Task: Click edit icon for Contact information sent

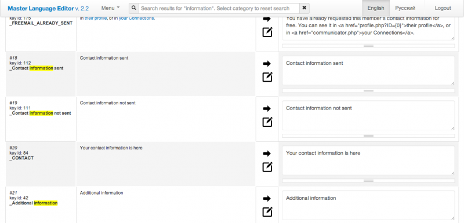Action: click(x=267, y=77)
